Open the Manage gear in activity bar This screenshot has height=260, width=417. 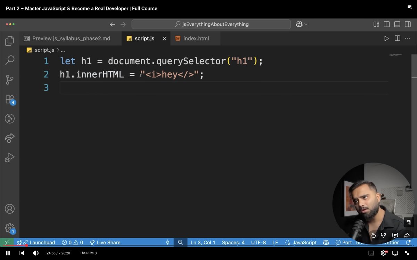point(10,228)
